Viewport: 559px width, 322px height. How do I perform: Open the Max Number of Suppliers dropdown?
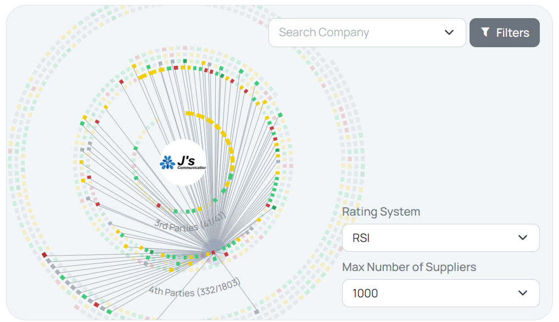click(440, 293)
